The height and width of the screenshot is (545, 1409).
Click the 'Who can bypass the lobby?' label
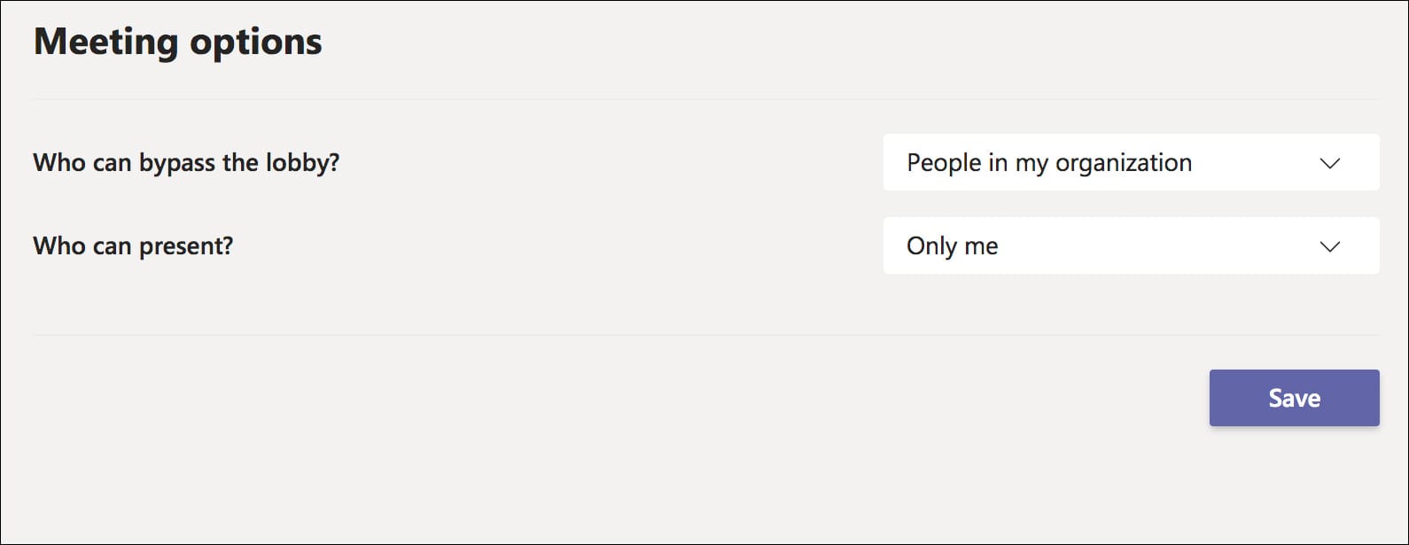click(186, 163)
